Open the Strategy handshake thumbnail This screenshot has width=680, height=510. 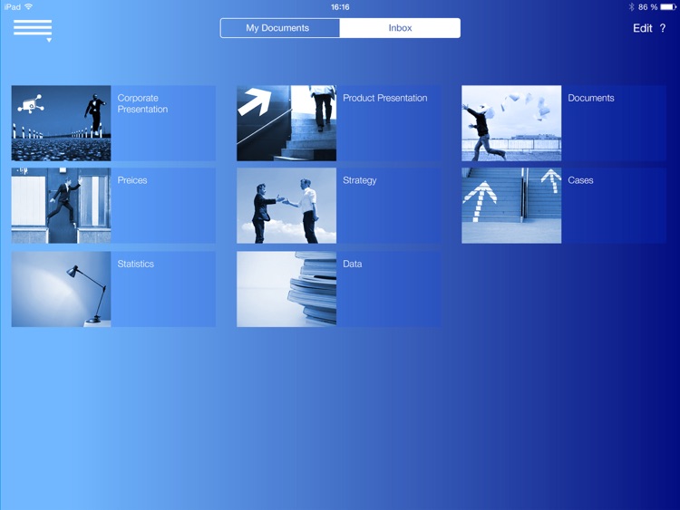coord(287,206)
